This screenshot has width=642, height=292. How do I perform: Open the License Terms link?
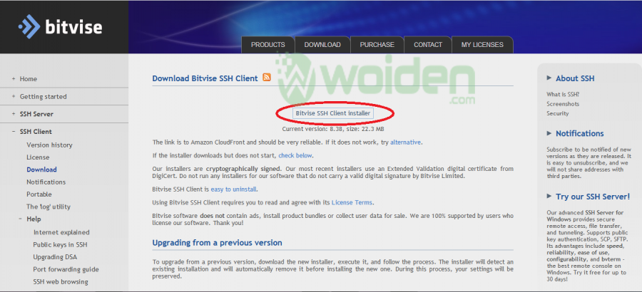352,202
